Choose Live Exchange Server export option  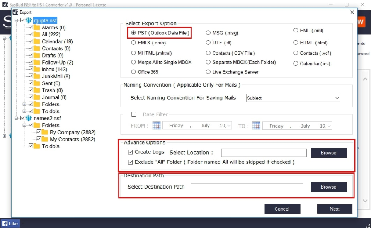(x=208, y=72)
